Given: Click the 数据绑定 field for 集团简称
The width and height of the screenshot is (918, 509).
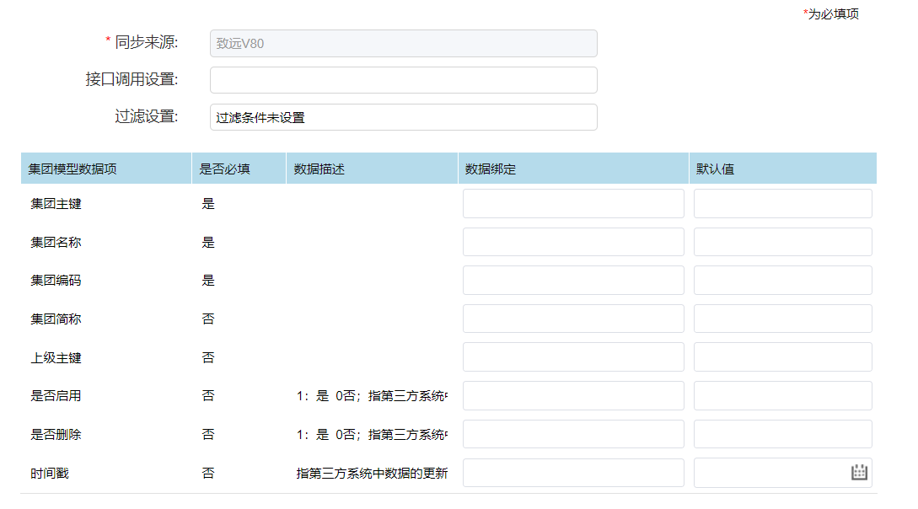Looking at the screenshot, I should point(573,319).
